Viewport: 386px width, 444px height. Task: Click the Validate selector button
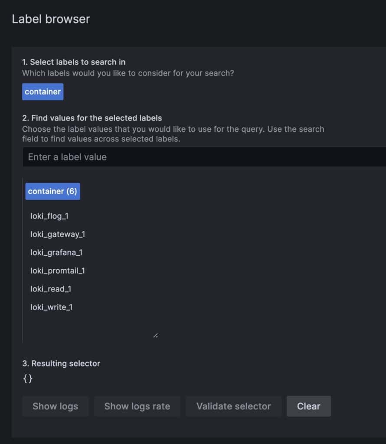233,406
